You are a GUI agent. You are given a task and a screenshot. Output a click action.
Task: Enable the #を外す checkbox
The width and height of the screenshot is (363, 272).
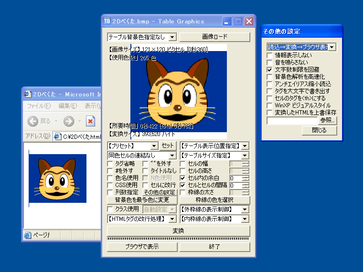110,171
